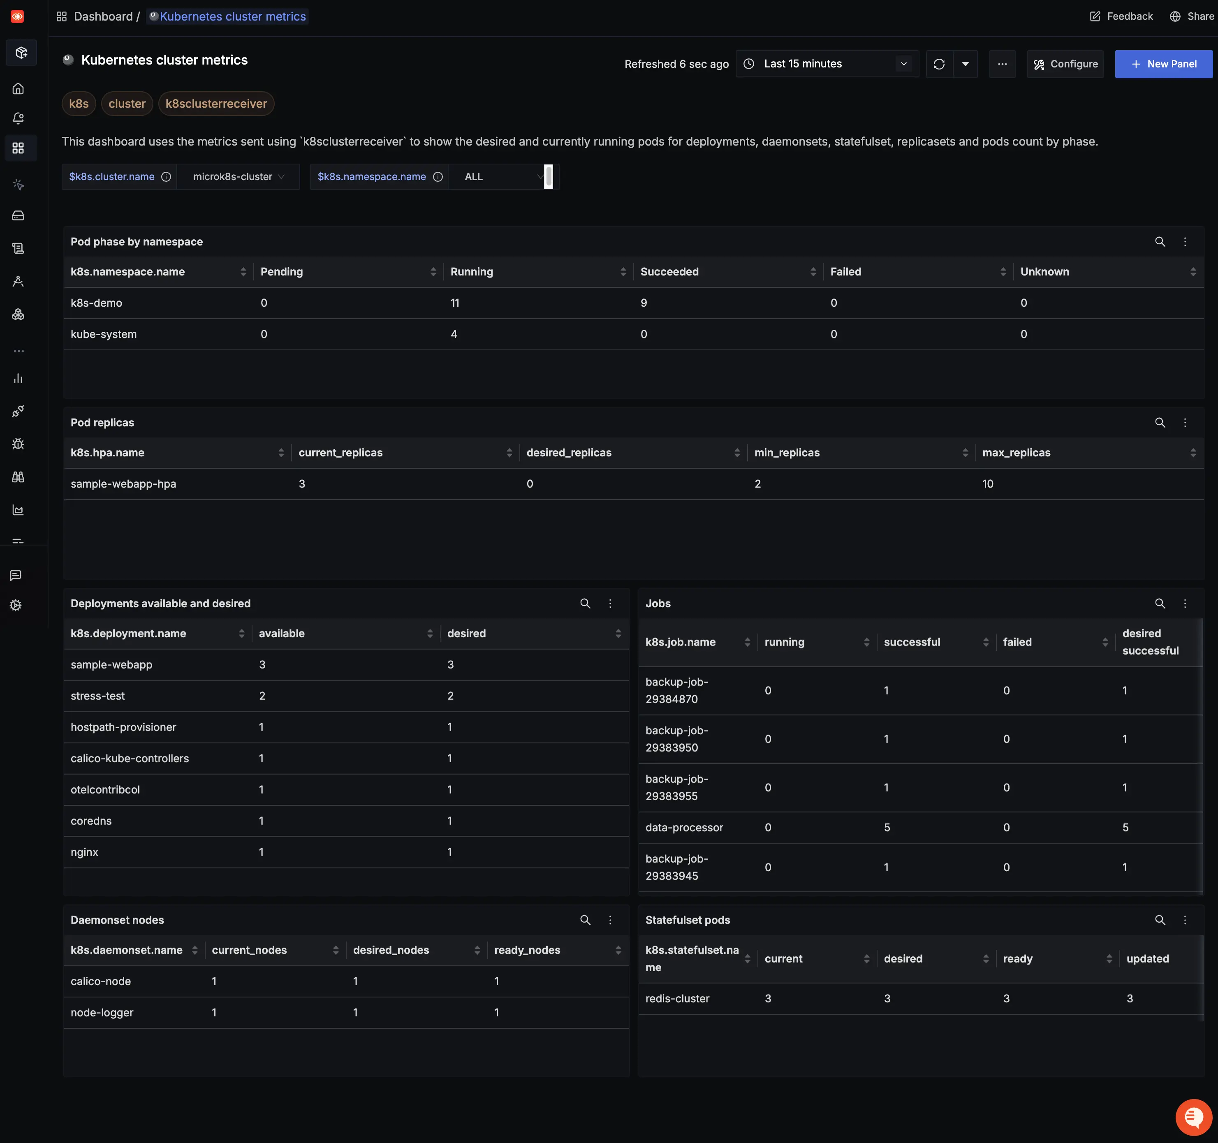Open the microk8s-cluster dropdown

[239, 176]
